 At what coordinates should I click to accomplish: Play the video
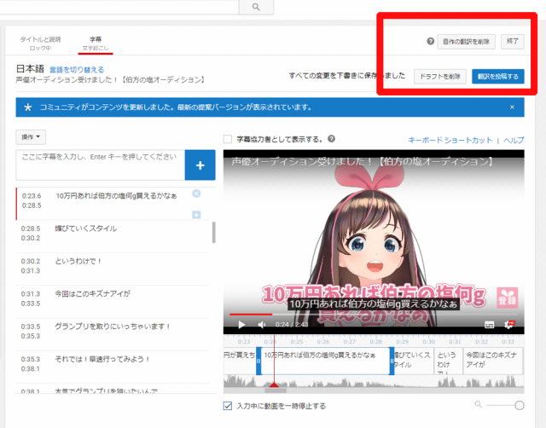241,325
